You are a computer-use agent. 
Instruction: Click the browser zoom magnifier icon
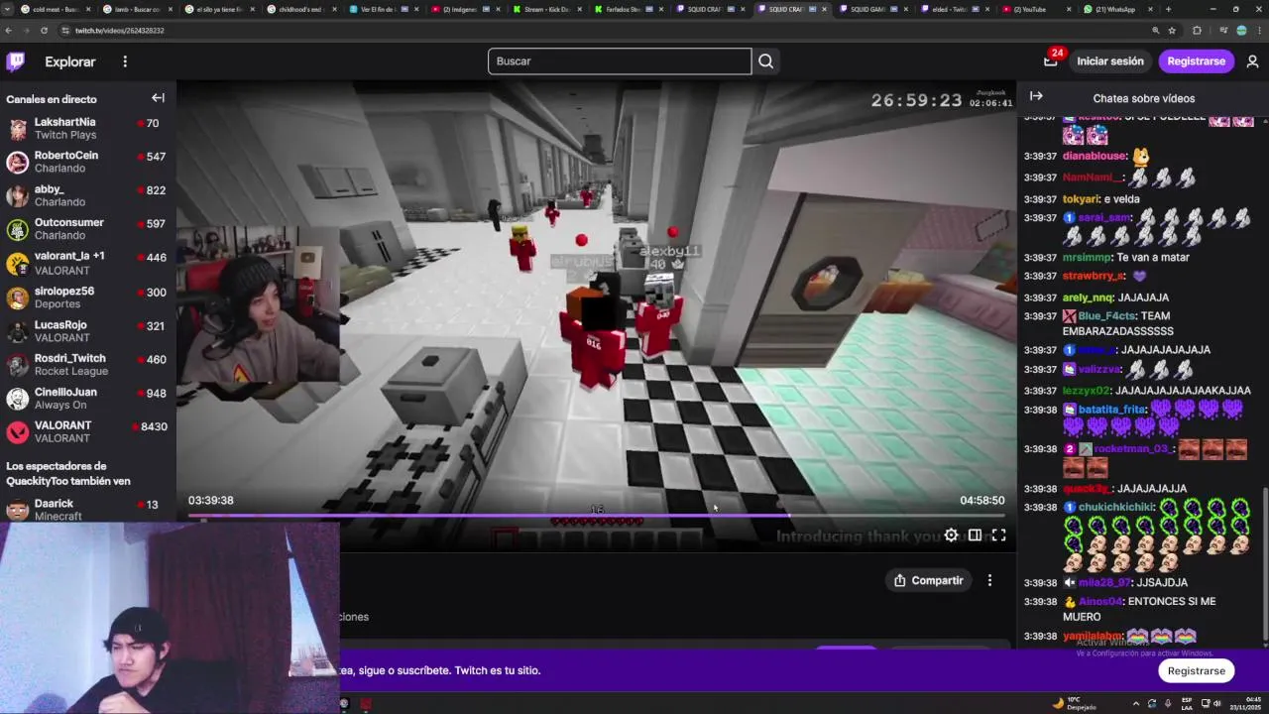coord(1155,31)
